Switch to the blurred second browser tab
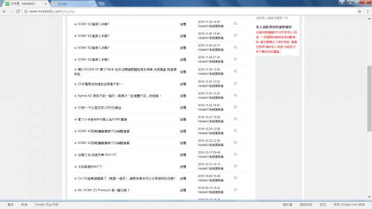Viewport: 372px width, 209px height. (72, 4)
